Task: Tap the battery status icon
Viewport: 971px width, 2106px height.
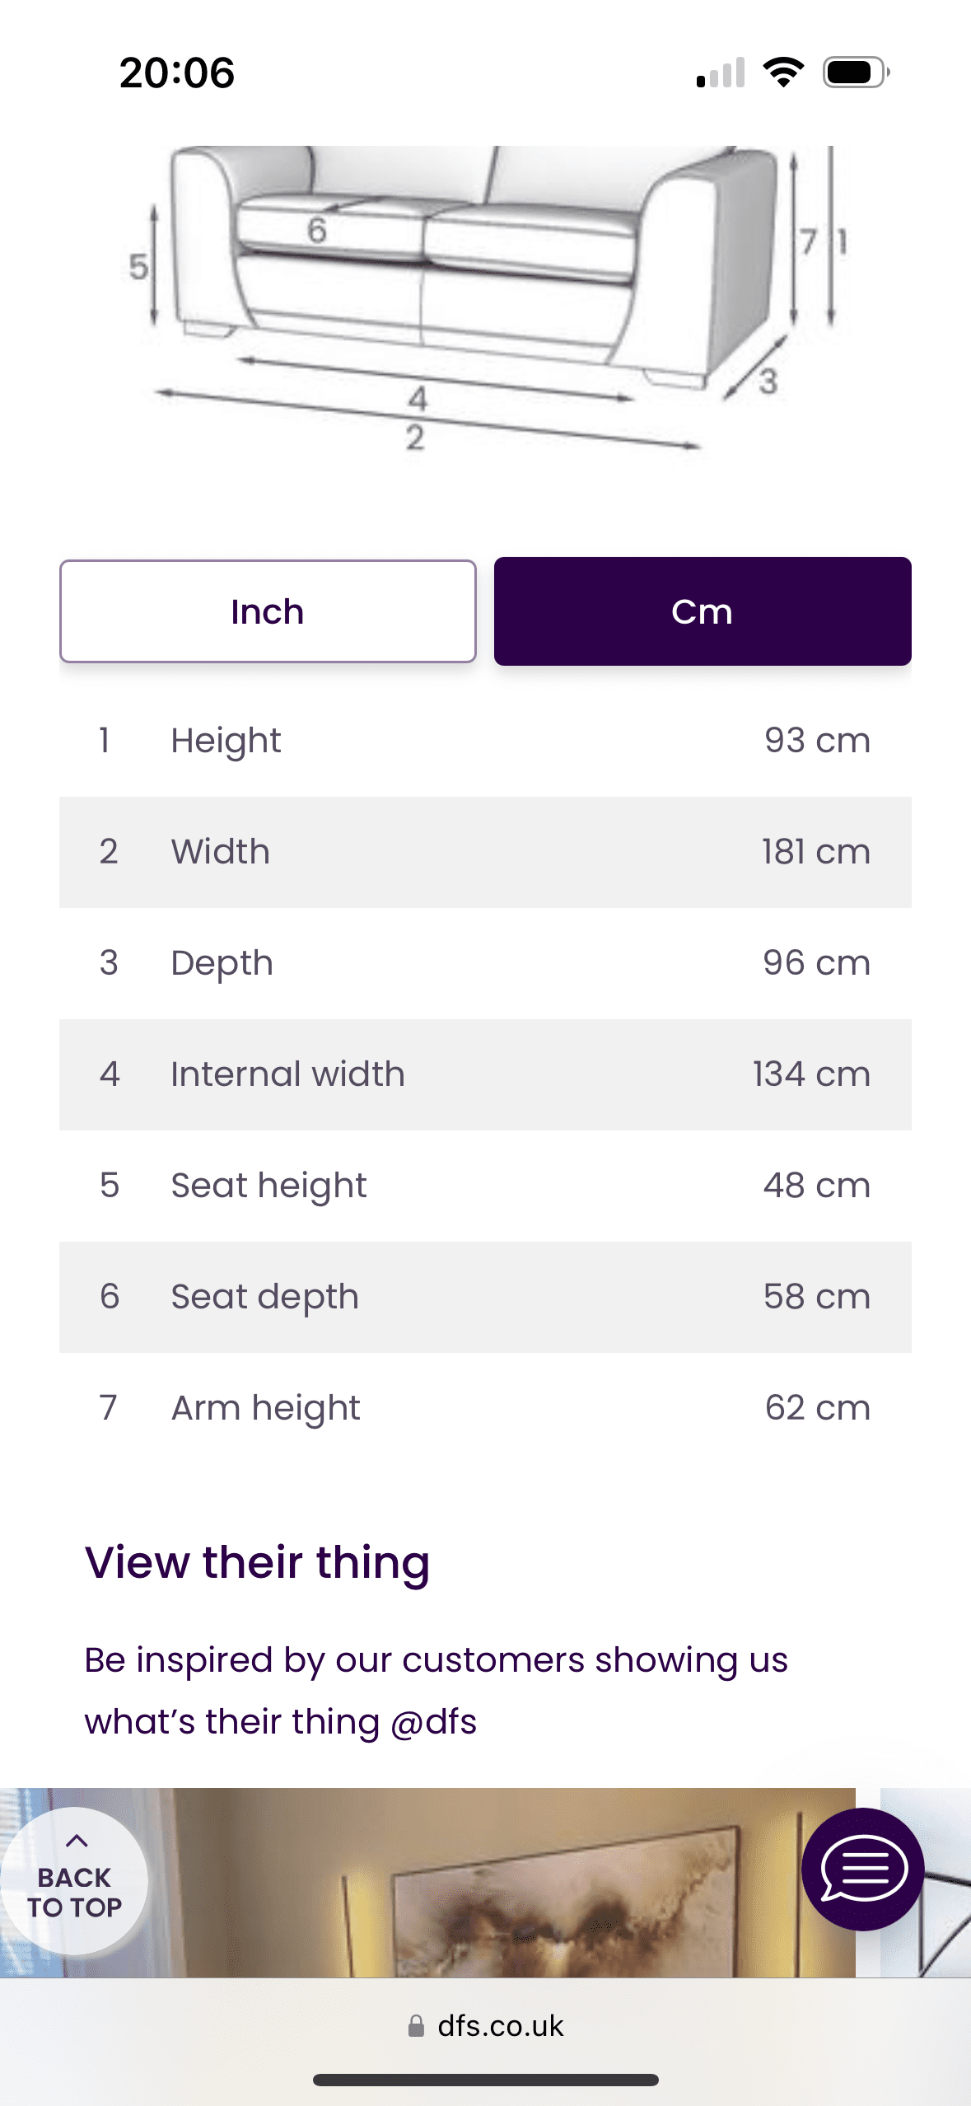Action: tap(856, 73)
